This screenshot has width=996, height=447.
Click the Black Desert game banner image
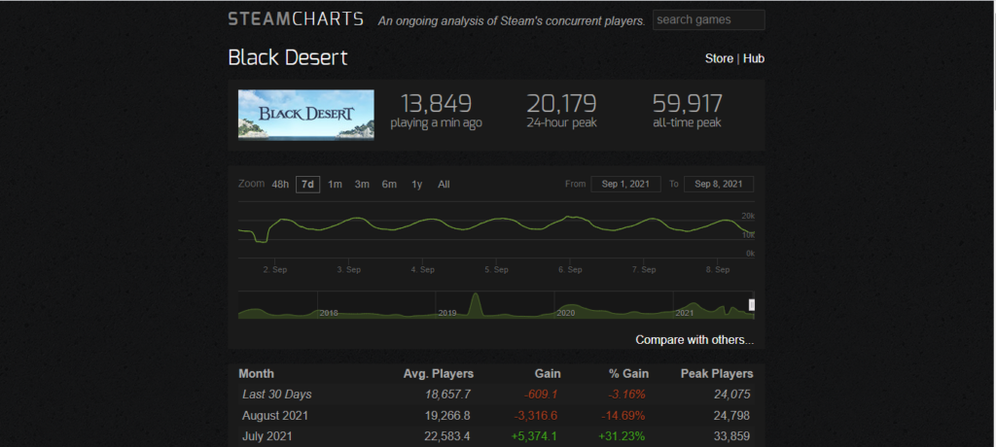pyautogui.click(x=306, y=115)
